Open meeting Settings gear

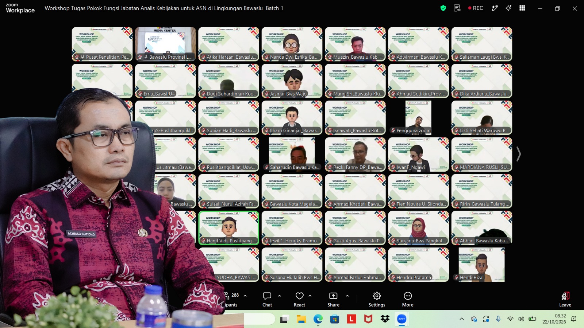[x=377, y=300]
